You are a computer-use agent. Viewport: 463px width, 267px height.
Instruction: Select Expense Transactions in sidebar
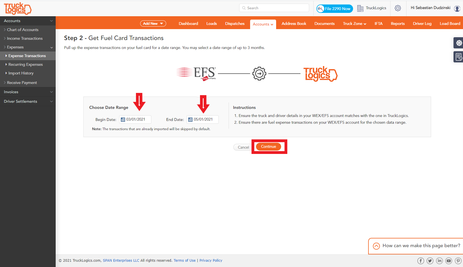coord(28,56)
